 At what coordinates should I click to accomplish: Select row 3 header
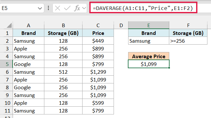click(x=6, y=48)
